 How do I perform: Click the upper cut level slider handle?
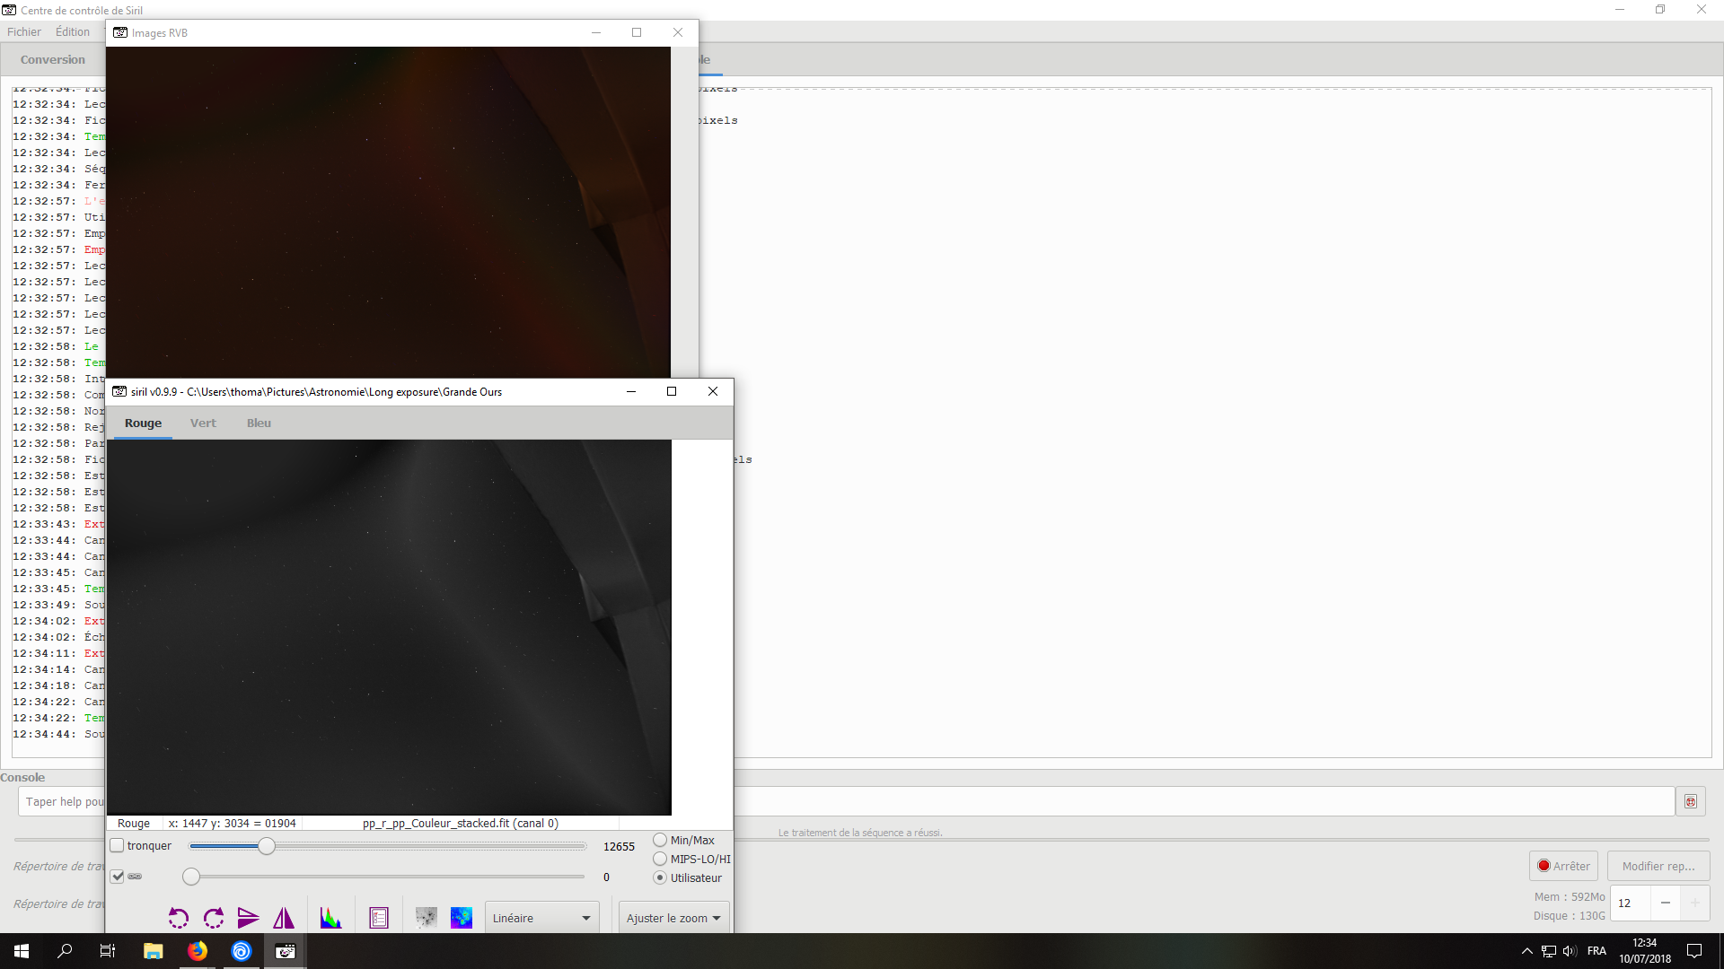[267, 846]
